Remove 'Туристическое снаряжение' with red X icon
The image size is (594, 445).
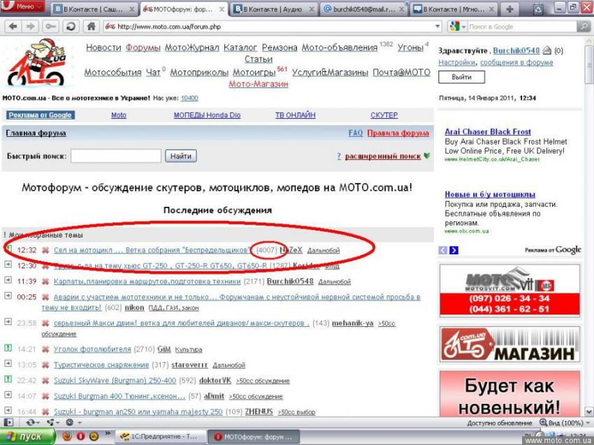pos(45,365)
